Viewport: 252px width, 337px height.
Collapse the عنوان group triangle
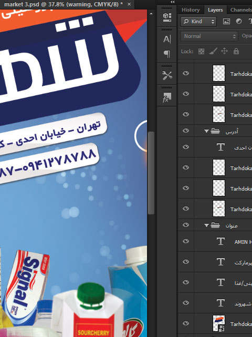[x=206, y=225]
